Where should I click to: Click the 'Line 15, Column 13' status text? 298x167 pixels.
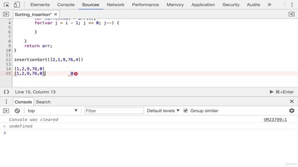tap(35, 92)
